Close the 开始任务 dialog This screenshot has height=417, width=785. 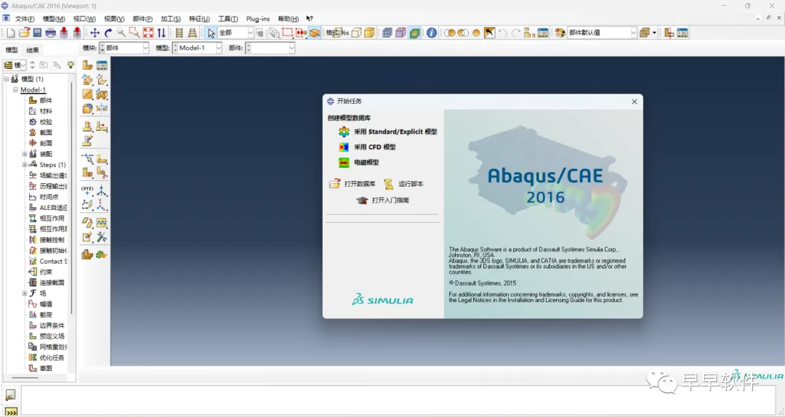(635, 102)
